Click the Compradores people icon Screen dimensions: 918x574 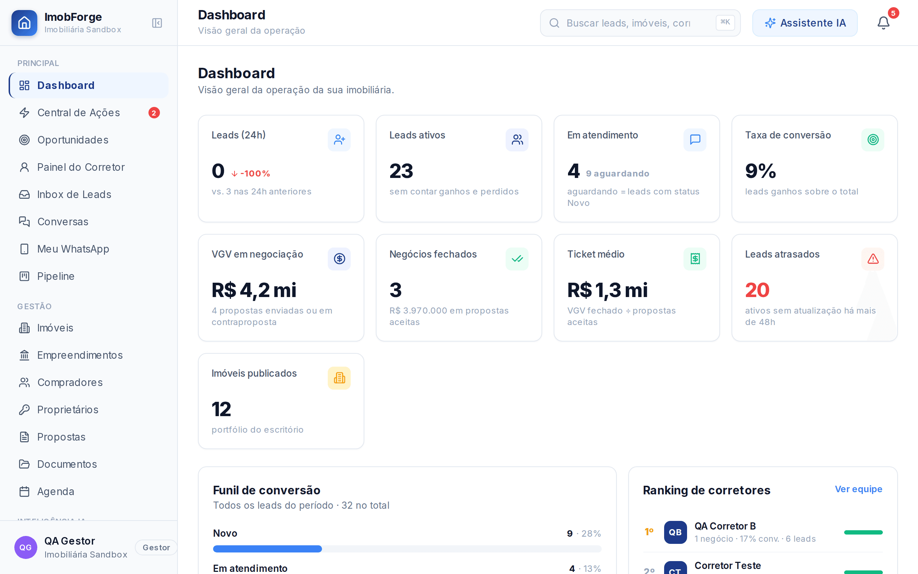coord(24,383)
